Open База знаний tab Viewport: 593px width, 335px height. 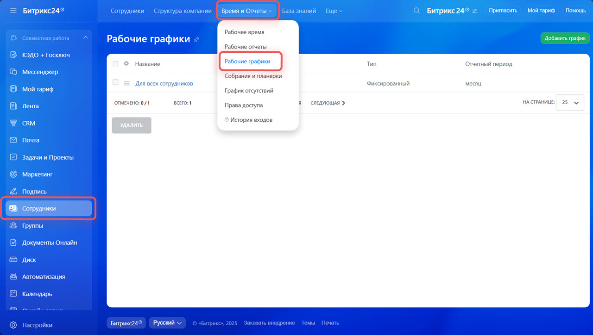click(299, 11)
